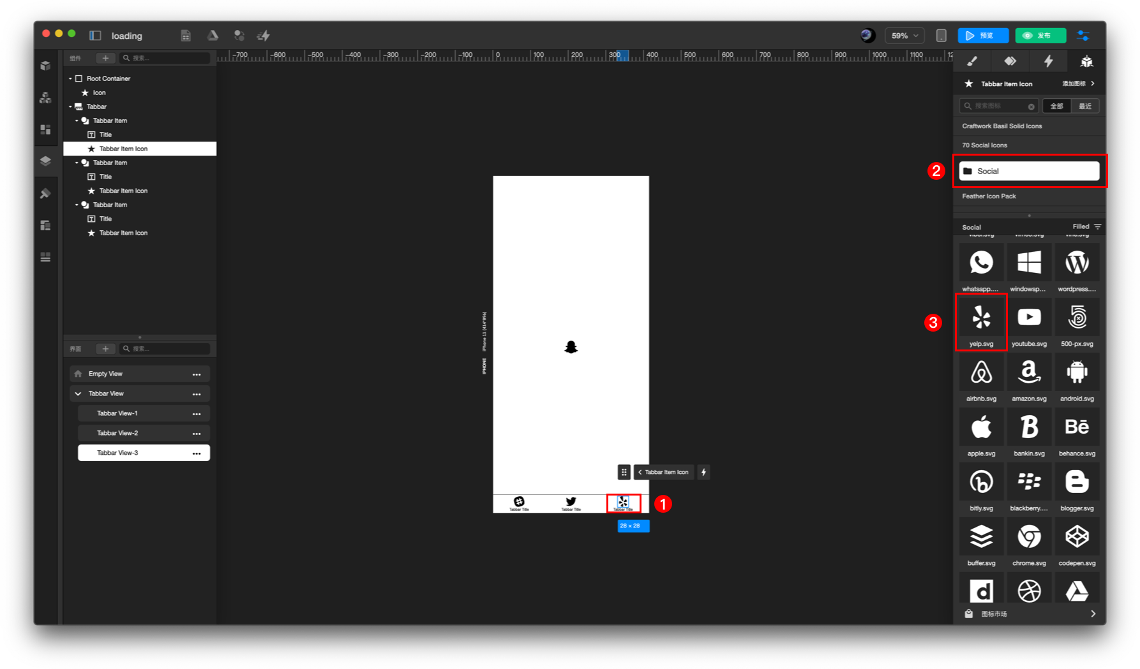This screenshot has height=669, width=1140.
Task: Click the Tabbar Item Icon breadcrumb button
Action: pos(664,472)
